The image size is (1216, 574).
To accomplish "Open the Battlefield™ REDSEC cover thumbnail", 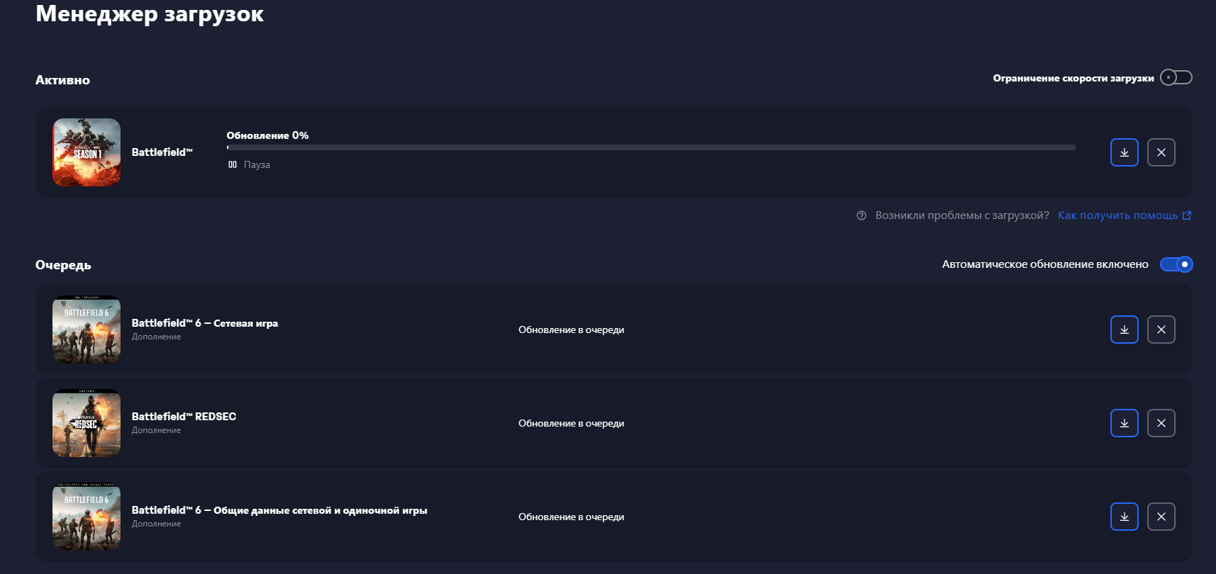I will [x=87, y=423].
